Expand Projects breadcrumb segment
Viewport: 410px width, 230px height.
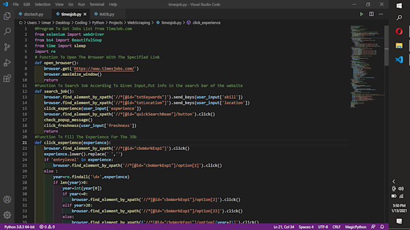click(116, 23)
